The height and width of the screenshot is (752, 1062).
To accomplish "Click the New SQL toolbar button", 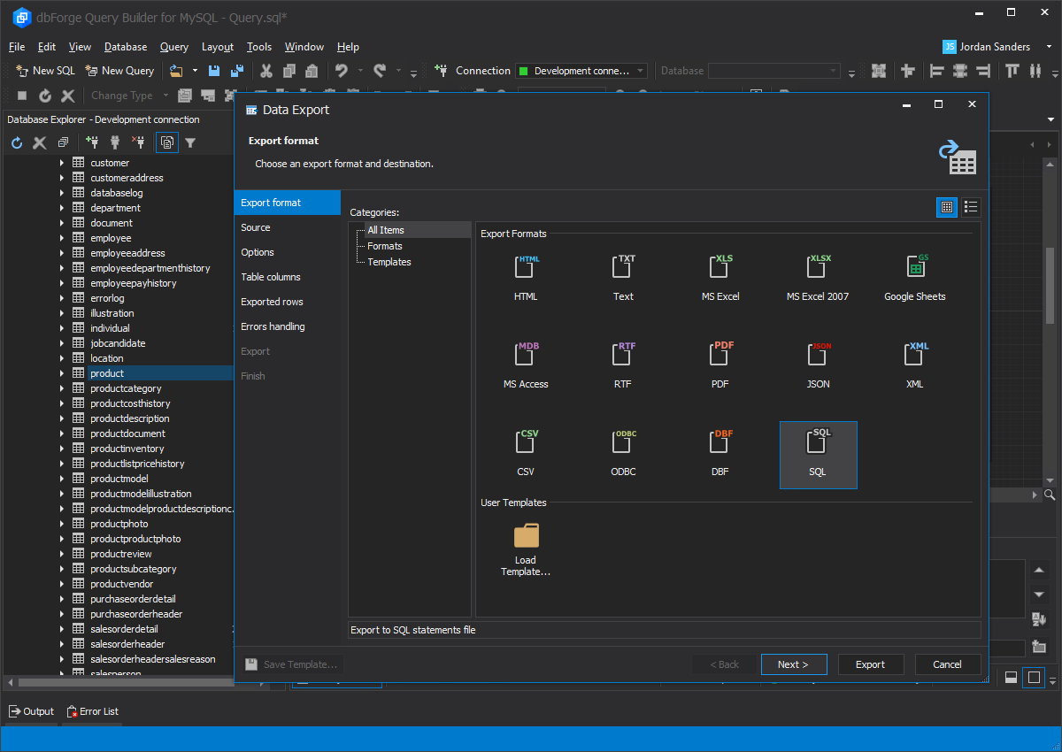I will pyautogui.click(x=46, y=71).
